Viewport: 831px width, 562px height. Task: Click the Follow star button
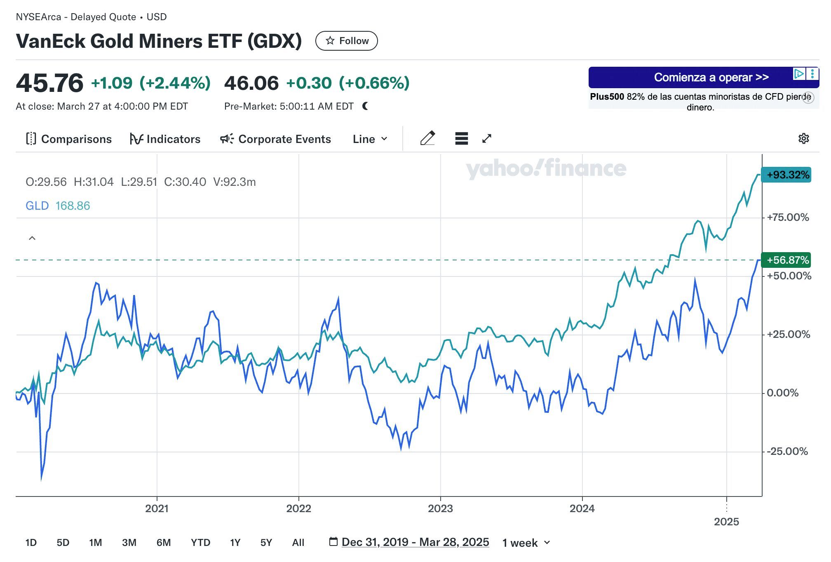346,41
